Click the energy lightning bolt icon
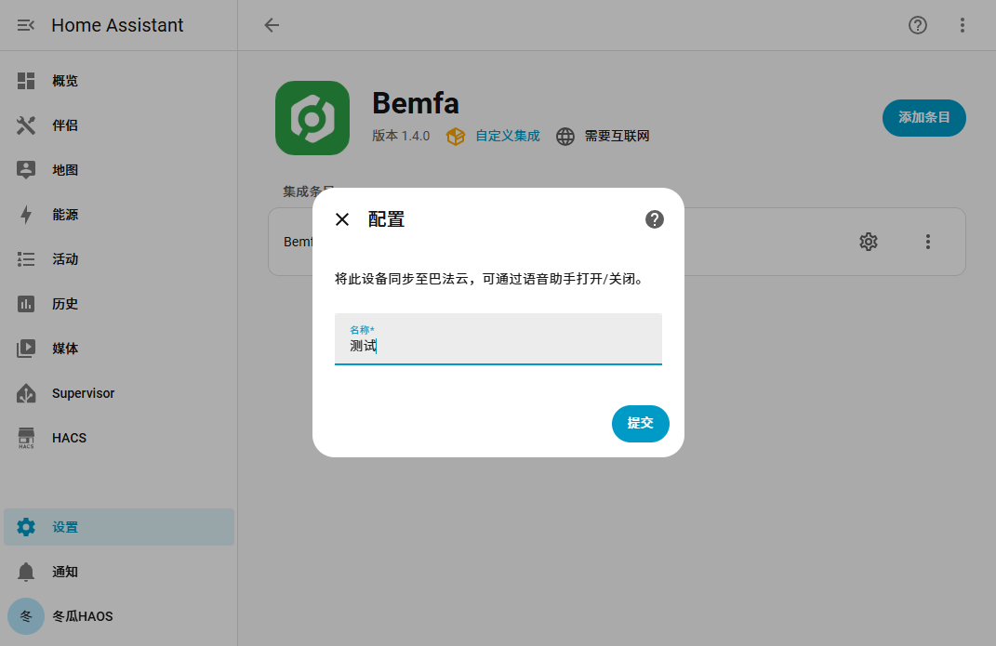 (x=26, y=215)
